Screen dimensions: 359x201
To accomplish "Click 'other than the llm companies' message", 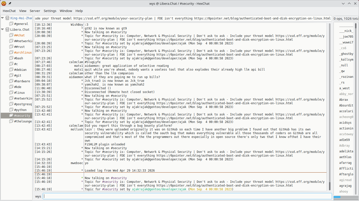I will (109, 73).
